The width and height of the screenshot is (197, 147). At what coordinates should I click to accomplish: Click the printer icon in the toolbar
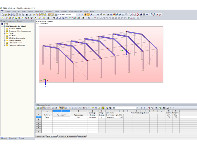point(20,15)
